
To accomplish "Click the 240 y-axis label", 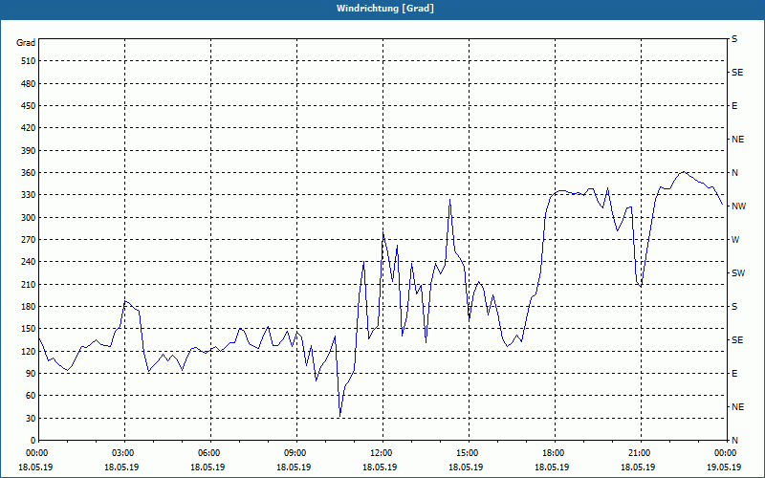I will click(29, 262).
